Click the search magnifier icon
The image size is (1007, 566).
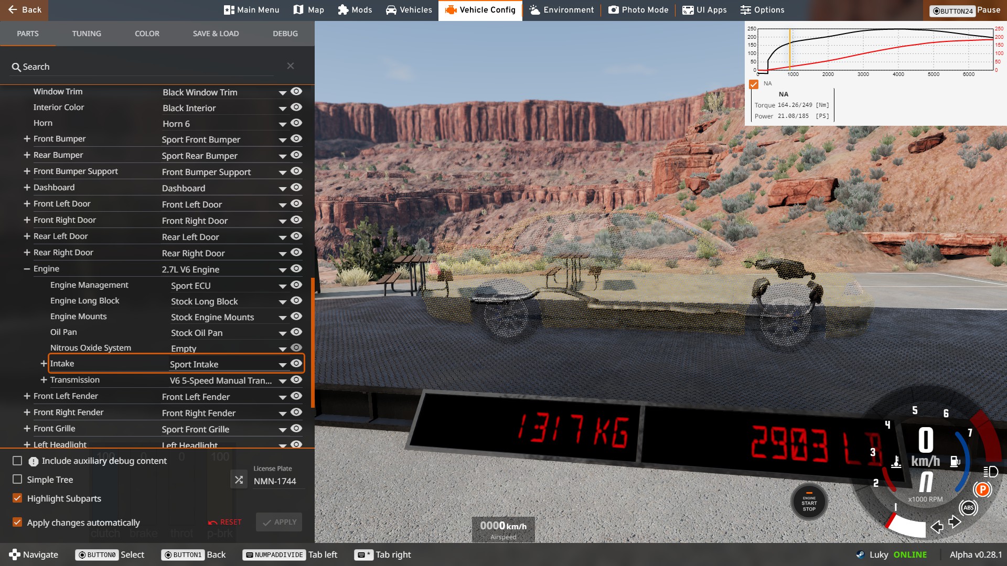point(16,67)
